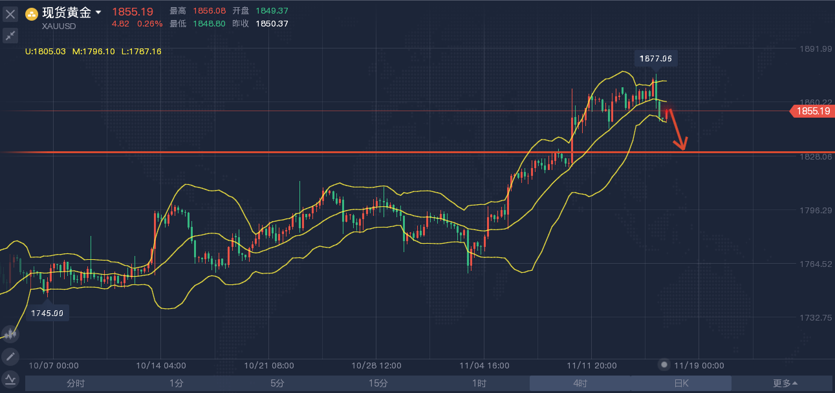Click the 1745.00 low price label
Image resolution: width=835 pixels, height=393 pixels.
tap(48, 313)
